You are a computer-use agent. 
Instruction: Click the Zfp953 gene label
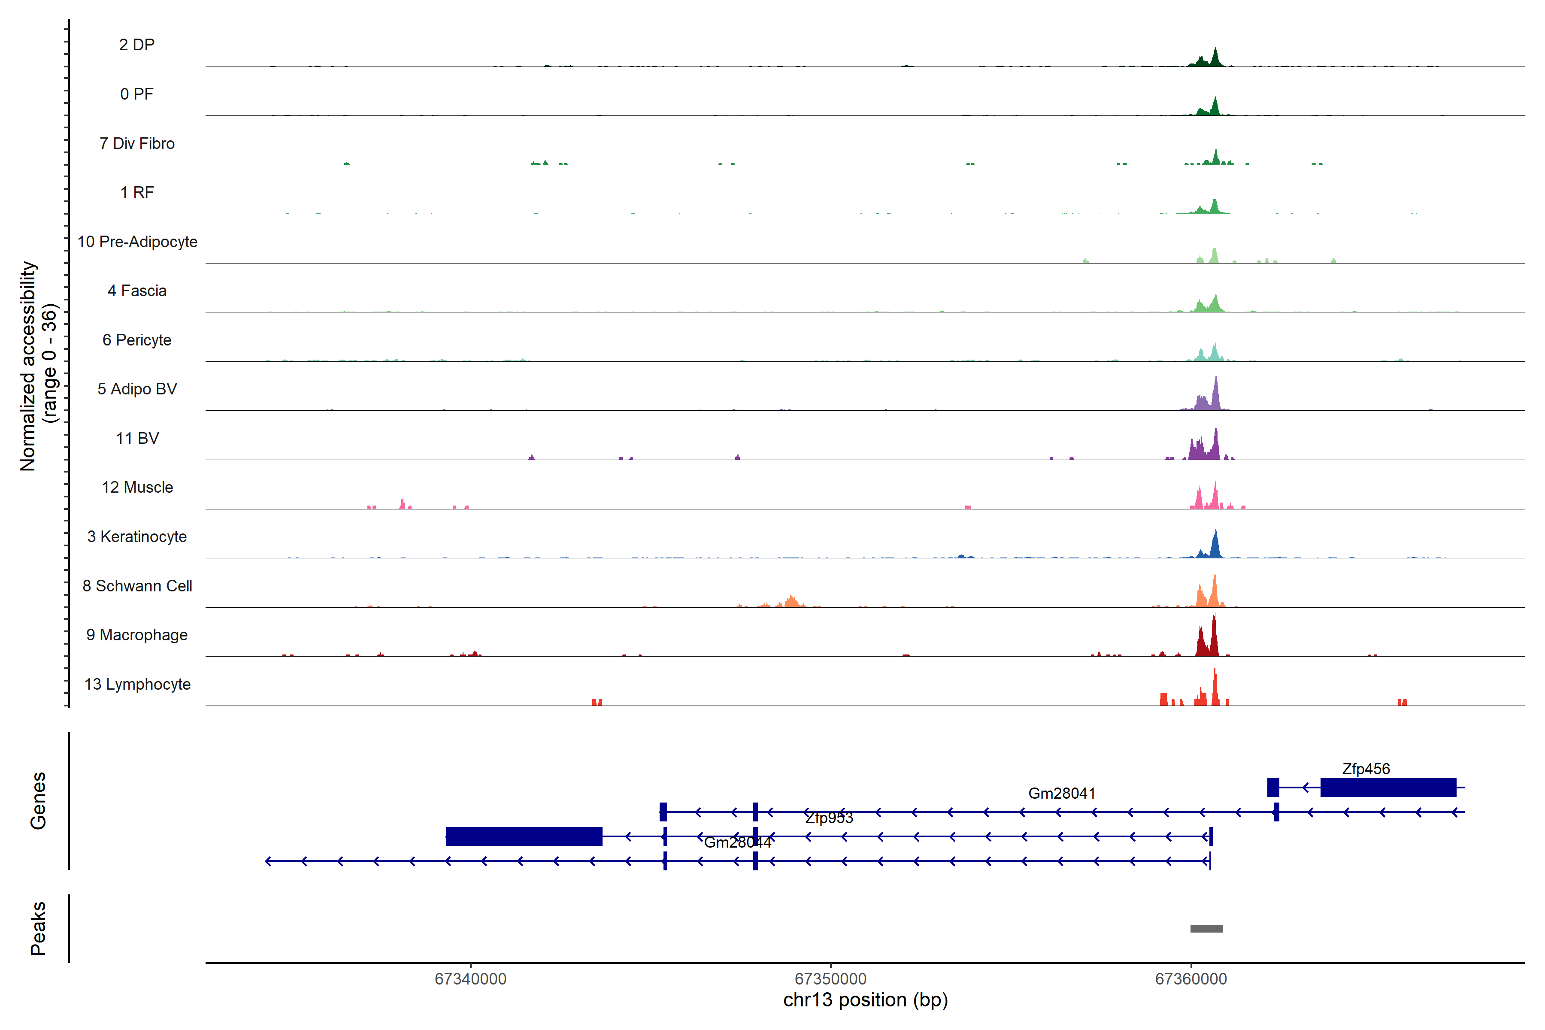(829, 818)
